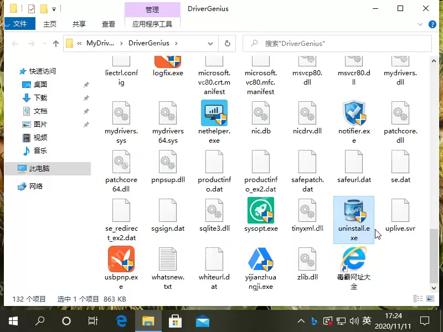Screen dimensions: 443x332
Task: Open the 文件 menu
Action: (x=19, y=24)
